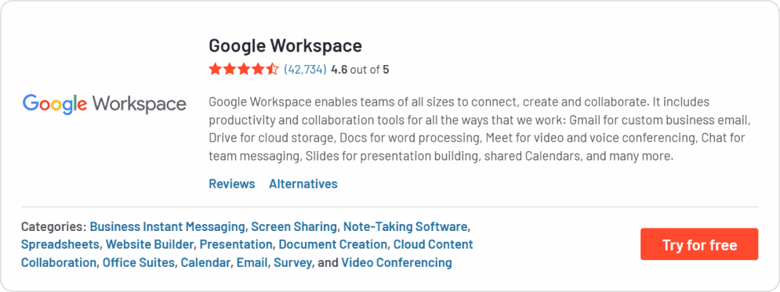This screenshot has width=780, height=292.
Task: Click the Google Workspace logo image
Action: click(104, 103)
